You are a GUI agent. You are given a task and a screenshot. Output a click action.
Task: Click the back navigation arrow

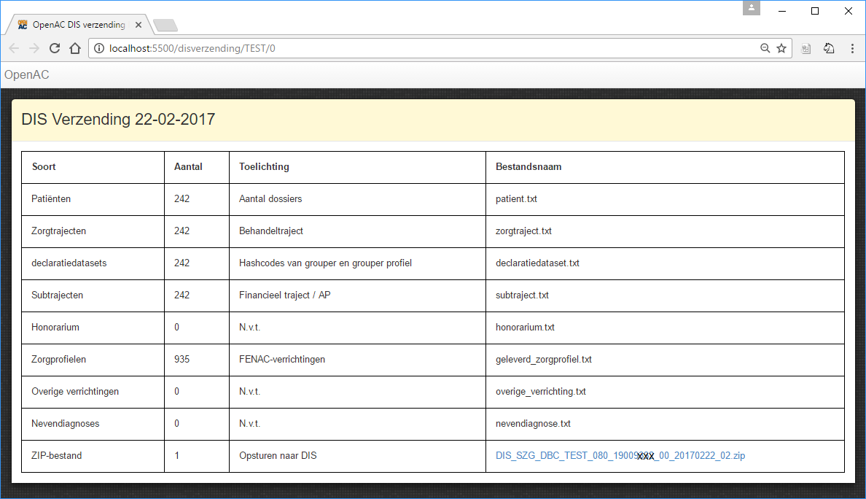click(x=14, y=48)
